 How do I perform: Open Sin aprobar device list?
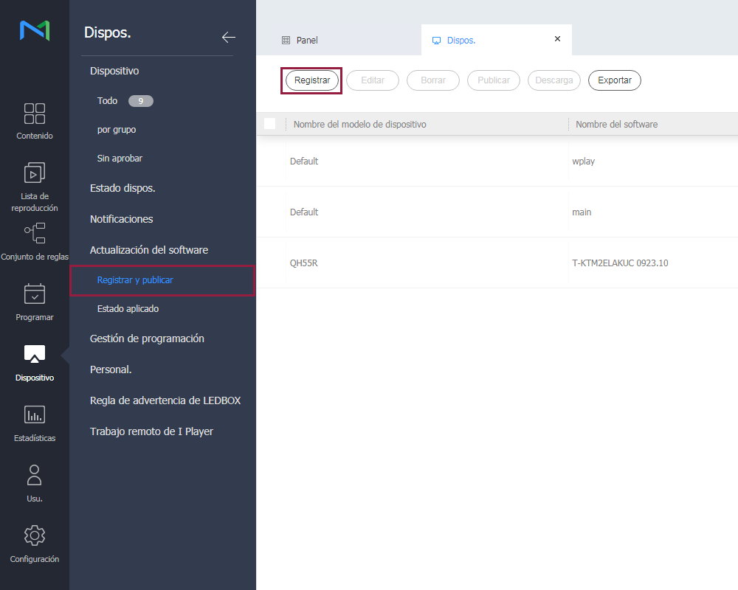(120, 159)
